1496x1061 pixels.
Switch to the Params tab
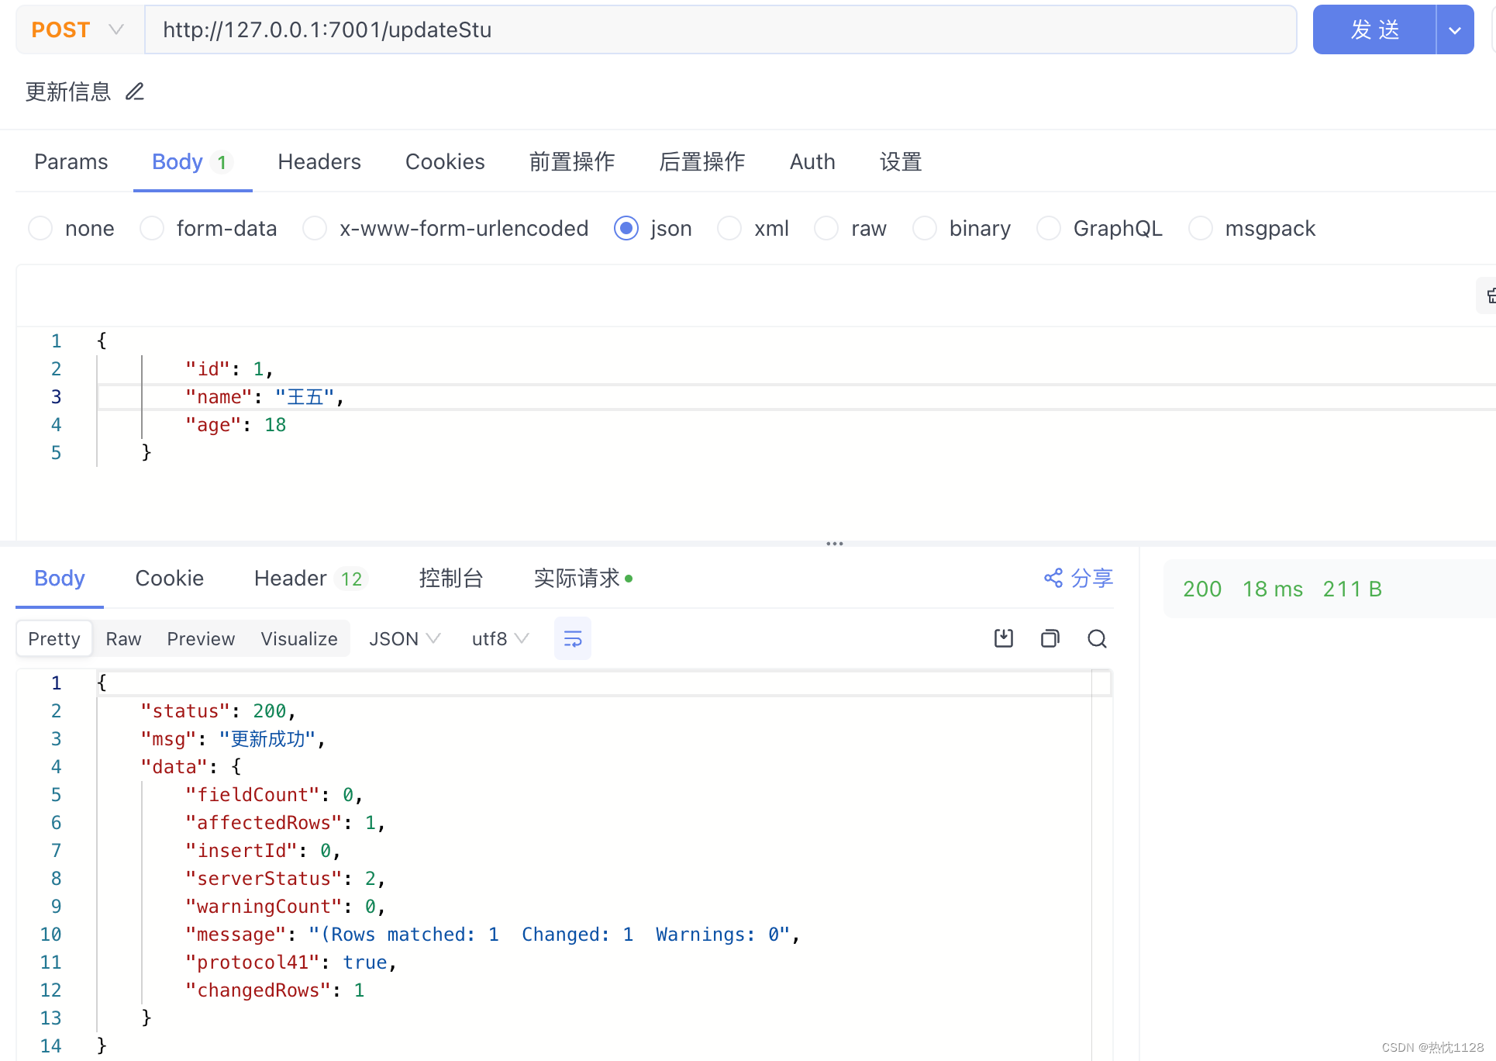coord(71,161)
